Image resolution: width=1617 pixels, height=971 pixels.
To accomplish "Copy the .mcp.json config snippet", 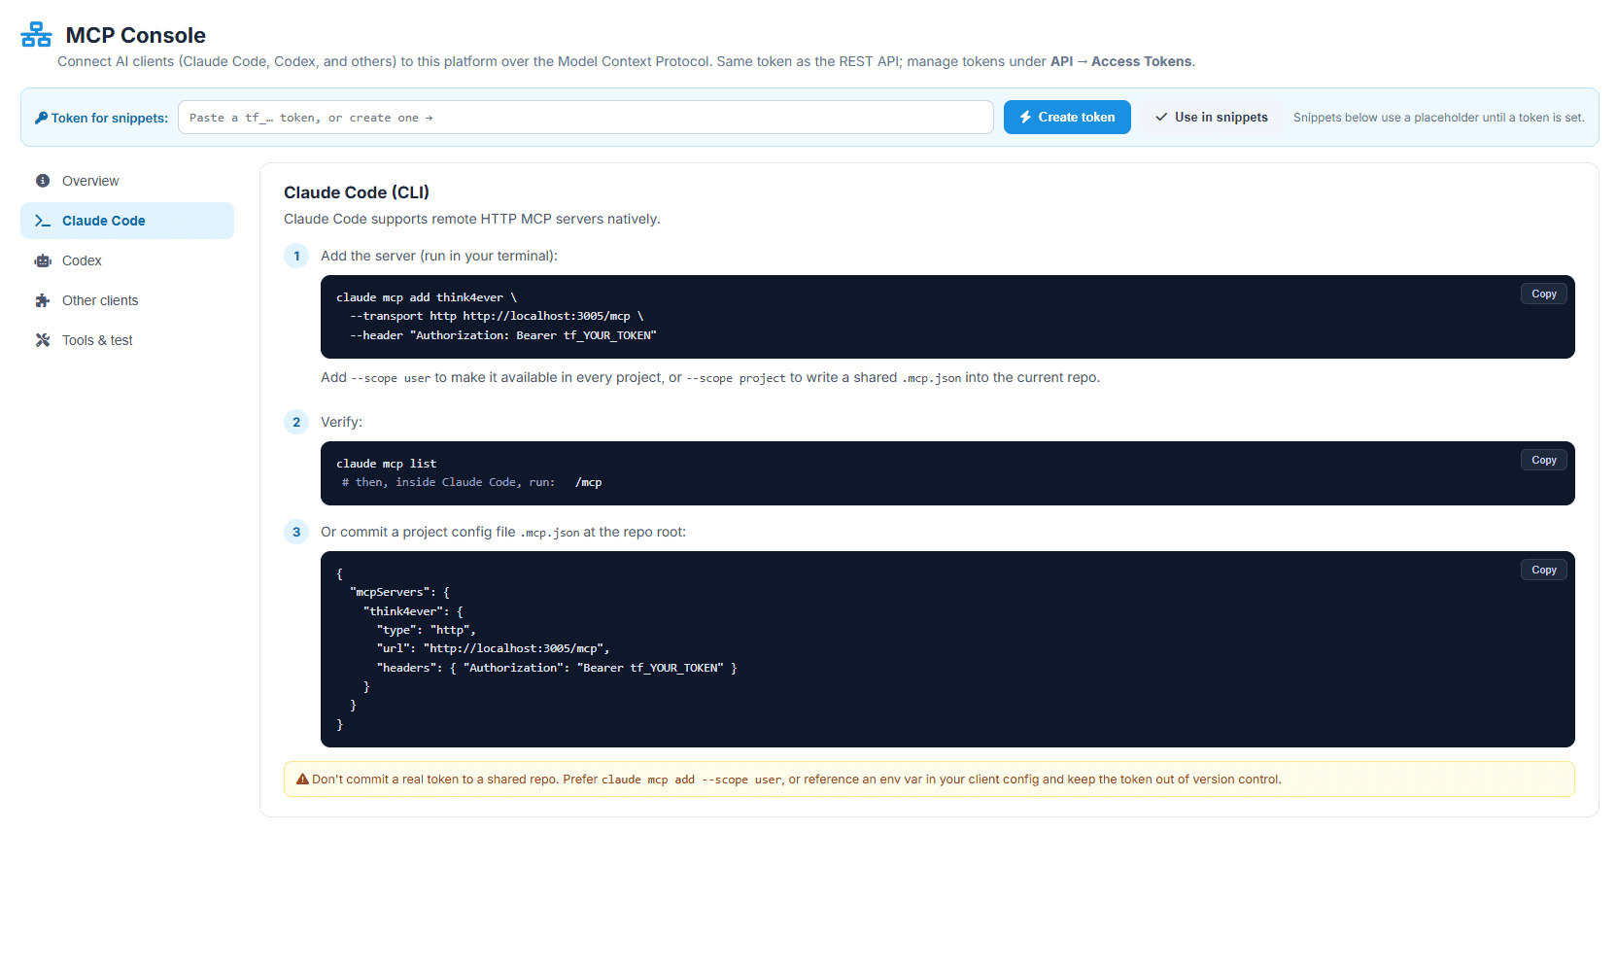I will (x=1543, y=570).
